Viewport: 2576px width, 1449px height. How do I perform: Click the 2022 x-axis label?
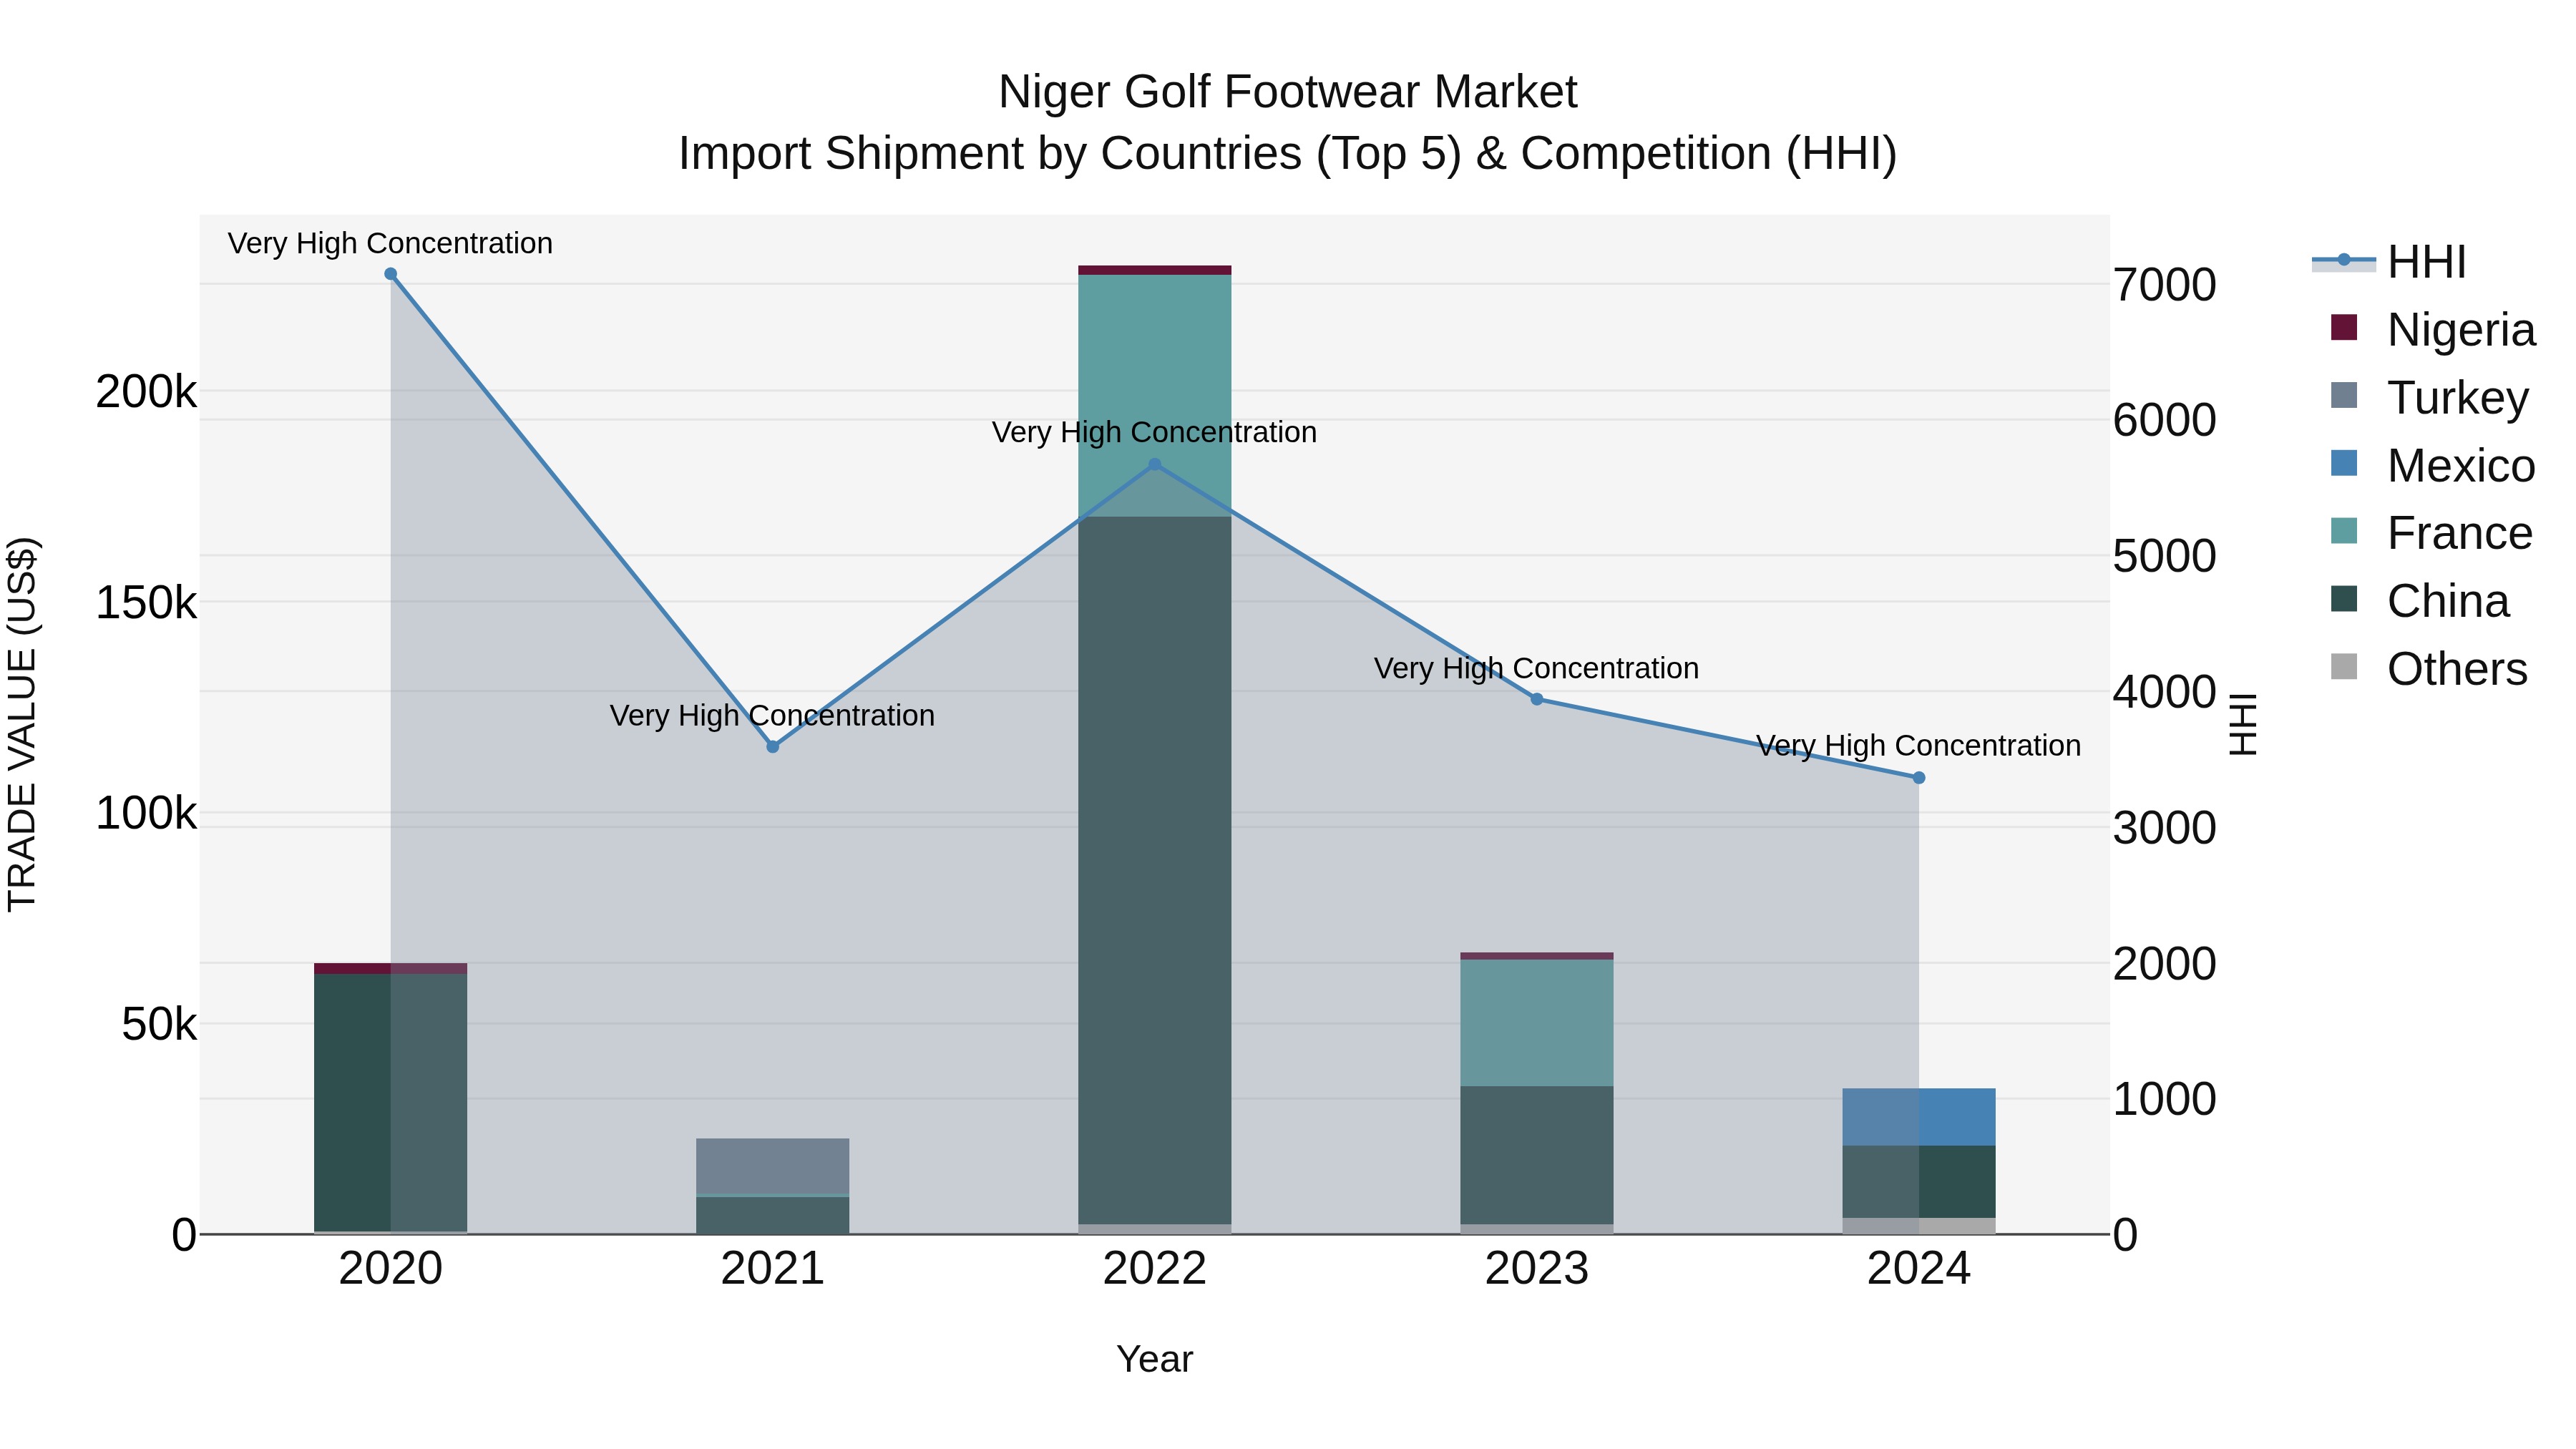pyautogui.click(x=1155, y=1269)
